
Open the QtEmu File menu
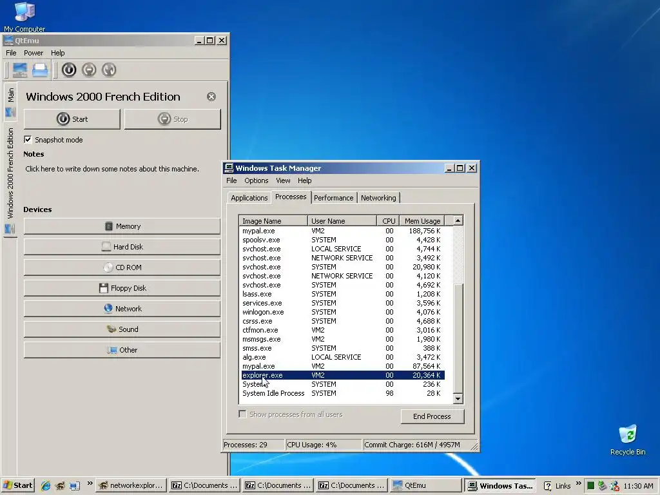11,53
